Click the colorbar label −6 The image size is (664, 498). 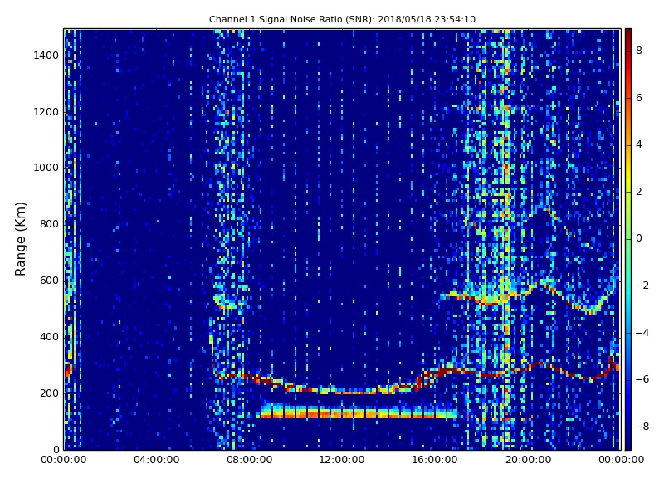(x=642, y=379)
